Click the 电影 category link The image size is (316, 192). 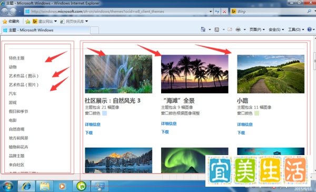point(13,120)
